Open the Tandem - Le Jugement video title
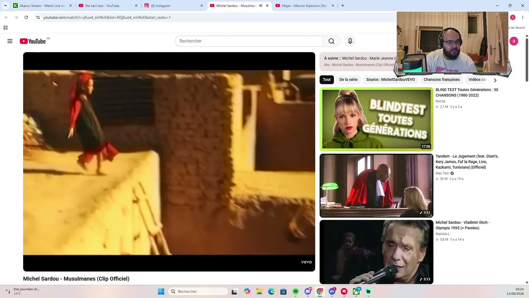Image resolution: width=529 pixels, height=298 pixels. [467, 161]
